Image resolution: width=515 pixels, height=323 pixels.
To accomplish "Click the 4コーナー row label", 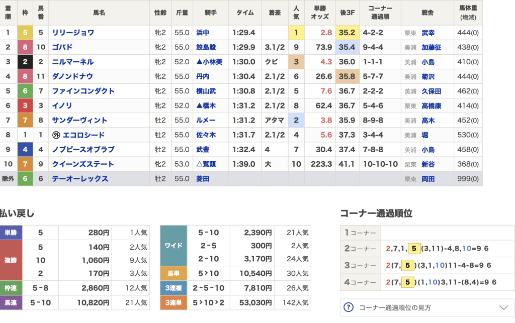I will 360,282.
